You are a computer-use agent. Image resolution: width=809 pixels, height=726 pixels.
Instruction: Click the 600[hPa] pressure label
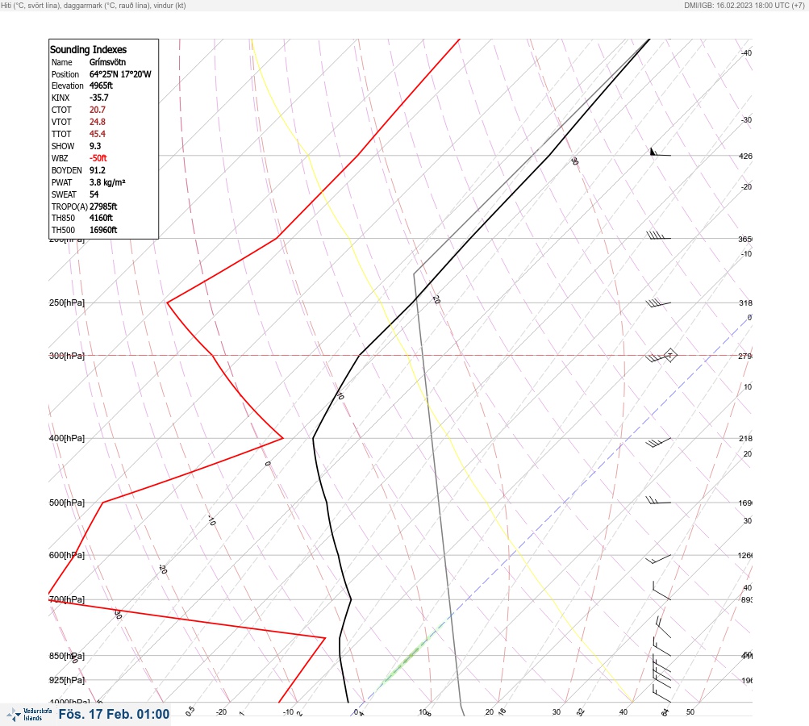tap(67, 555)
